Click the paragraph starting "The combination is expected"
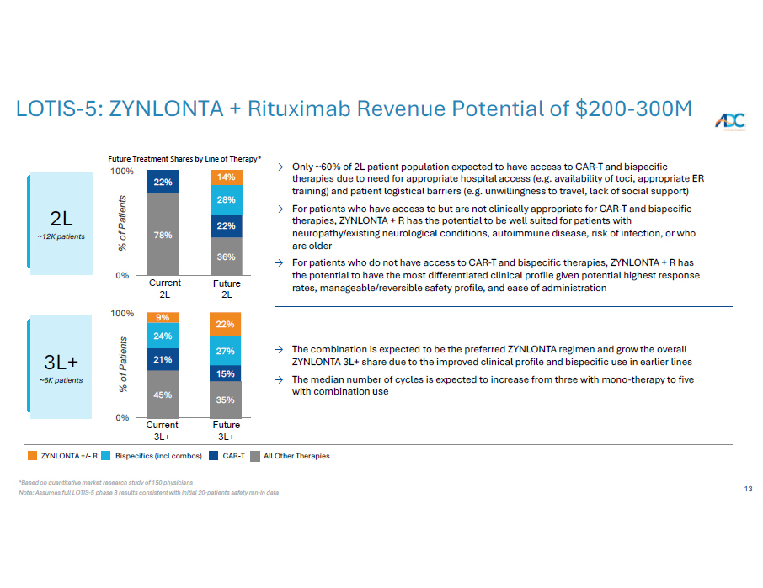Screen dimensions: 763x588 (492, 356)
